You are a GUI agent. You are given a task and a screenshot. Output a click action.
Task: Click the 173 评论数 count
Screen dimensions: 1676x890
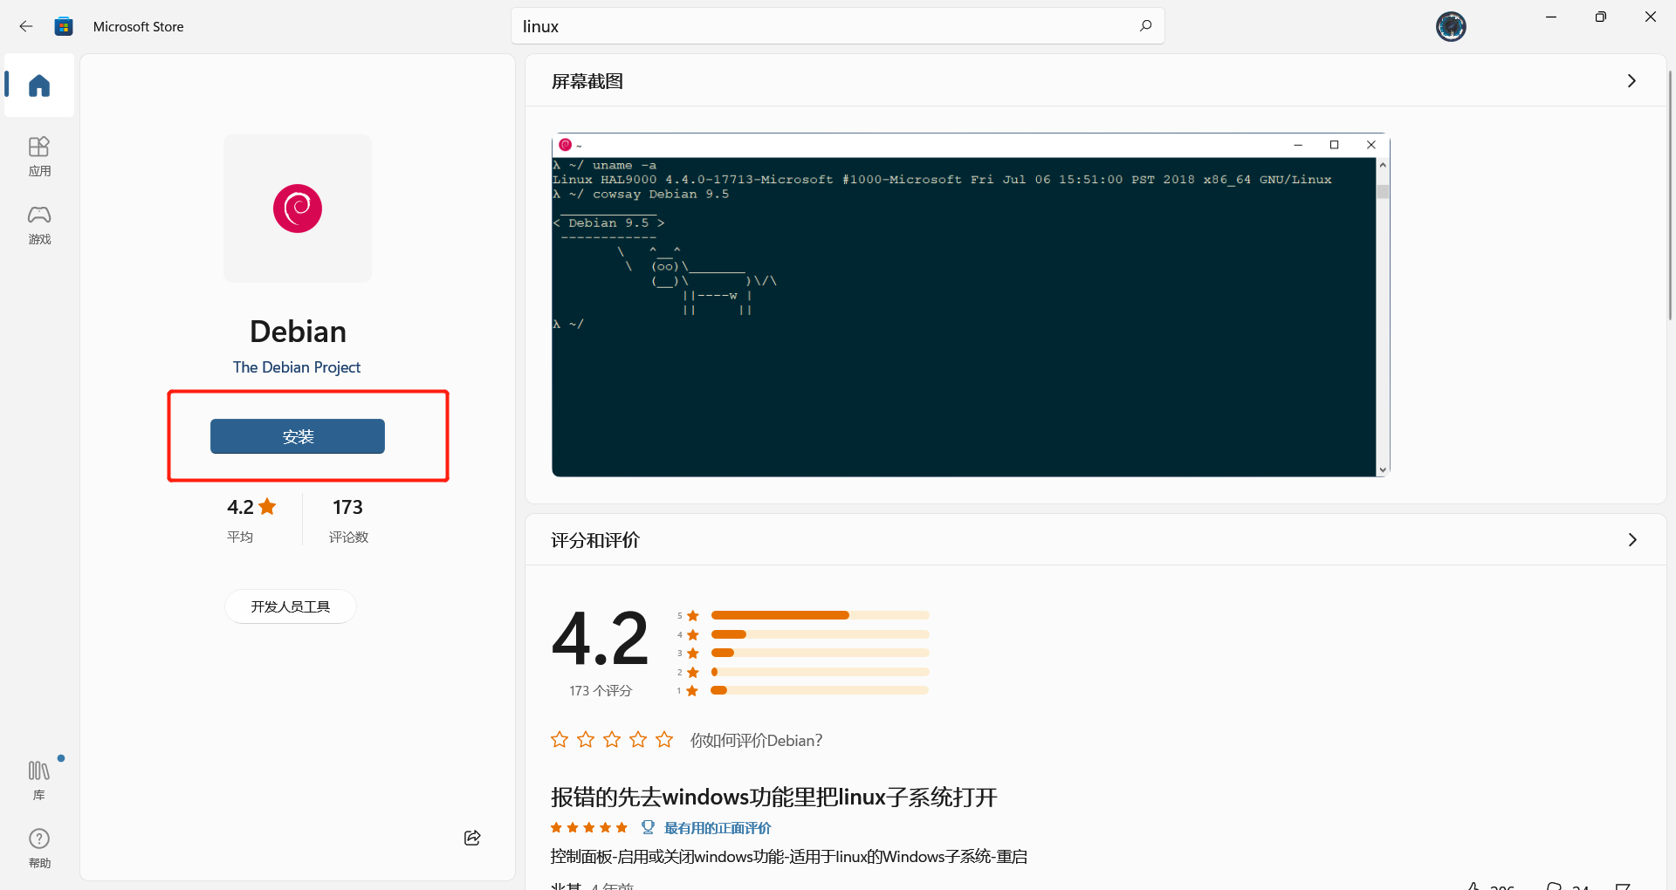pyautogui.click(x=348, y=520)
